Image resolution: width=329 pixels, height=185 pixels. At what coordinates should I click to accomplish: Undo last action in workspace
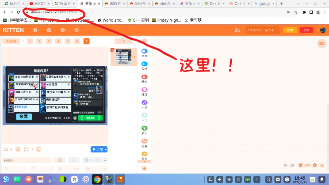(286, 165)
